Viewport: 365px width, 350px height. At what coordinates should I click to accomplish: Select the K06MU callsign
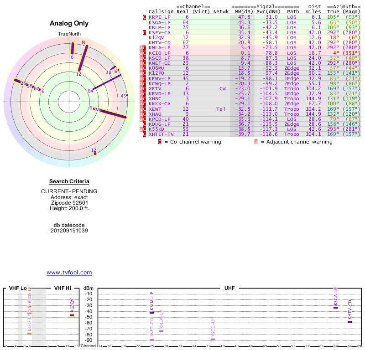tap(156, 68)
